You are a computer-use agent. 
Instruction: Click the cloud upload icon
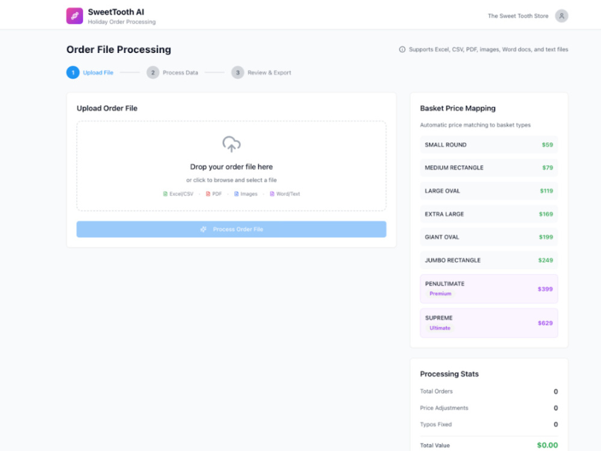coord(231,144)
